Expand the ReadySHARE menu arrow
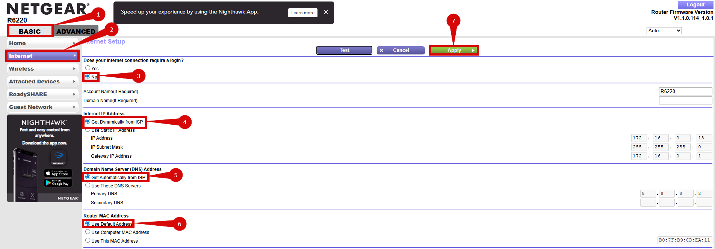715x249 pixels. (x=74, y=94)
